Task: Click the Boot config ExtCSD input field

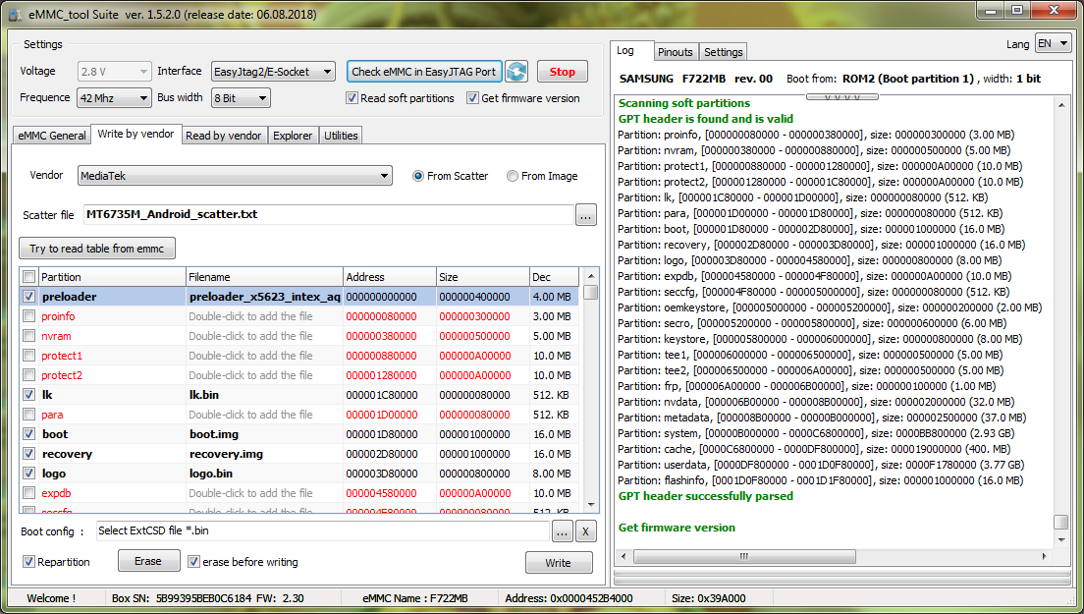Action: tap(323, 531)
